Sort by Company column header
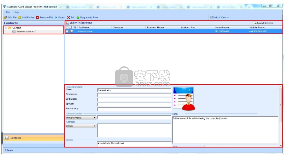286x154 pixels. coord(118,27)
